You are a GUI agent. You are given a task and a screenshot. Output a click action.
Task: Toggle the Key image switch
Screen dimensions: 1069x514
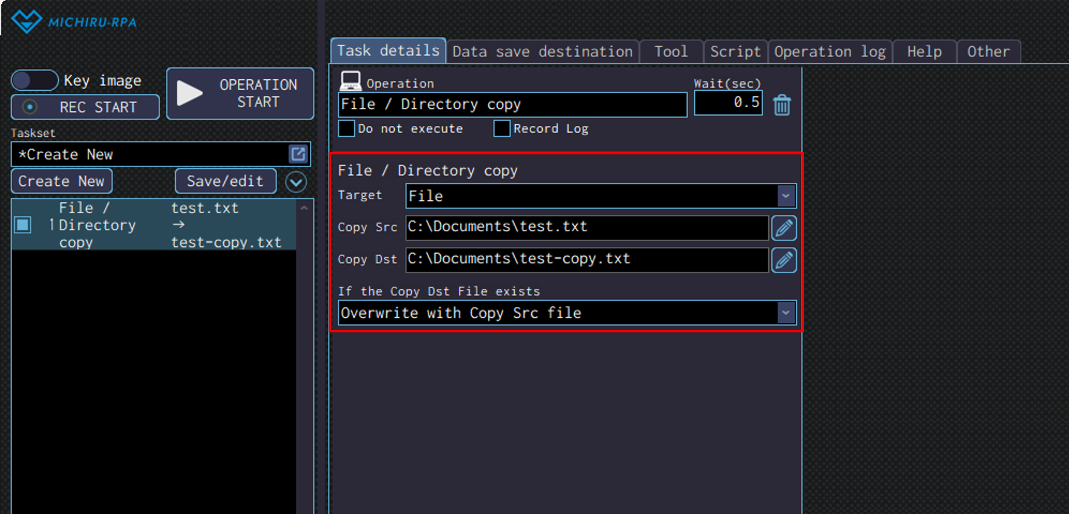pyautogui.click(x=35, y=81)
